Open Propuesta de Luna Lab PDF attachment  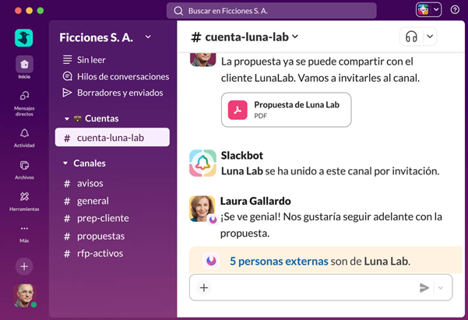click(286, 110)
